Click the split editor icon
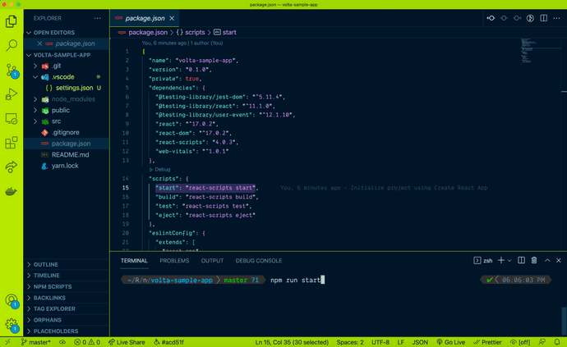The image size is (567, 347). click(543, 18)
